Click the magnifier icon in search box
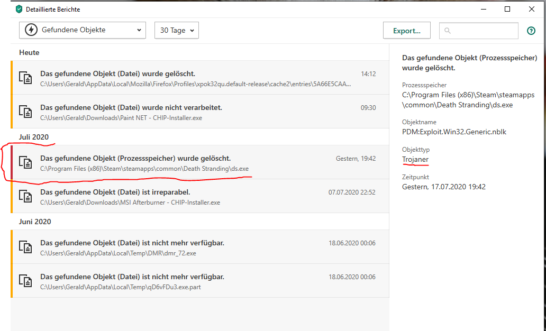This screenshot has width=546, height=331. click(x=448, y=31)
